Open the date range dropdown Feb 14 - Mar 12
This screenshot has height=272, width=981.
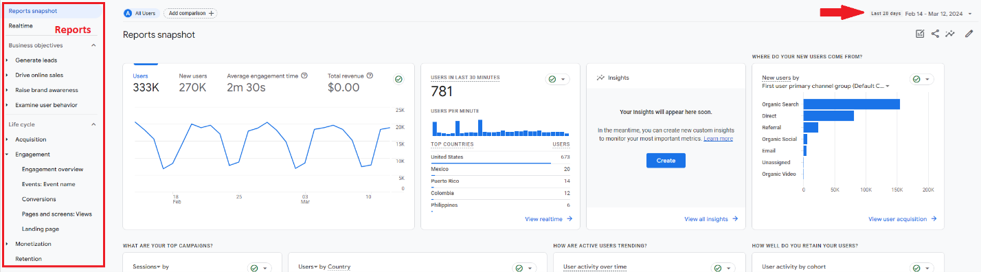click(939, 13)
